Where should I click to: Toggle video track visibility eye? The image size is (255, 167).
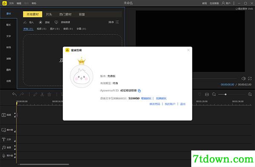click(x=15, y=113)
